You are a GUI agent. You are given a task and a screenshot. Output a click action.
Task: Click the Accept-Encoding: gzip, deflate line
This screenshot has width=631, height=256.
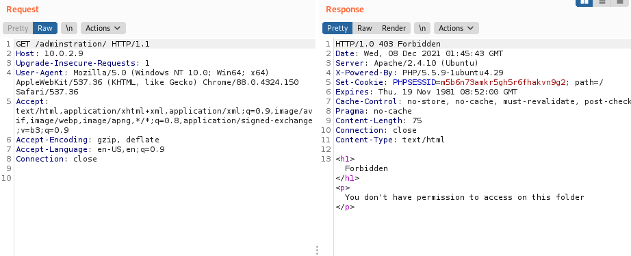click(88, 140)
